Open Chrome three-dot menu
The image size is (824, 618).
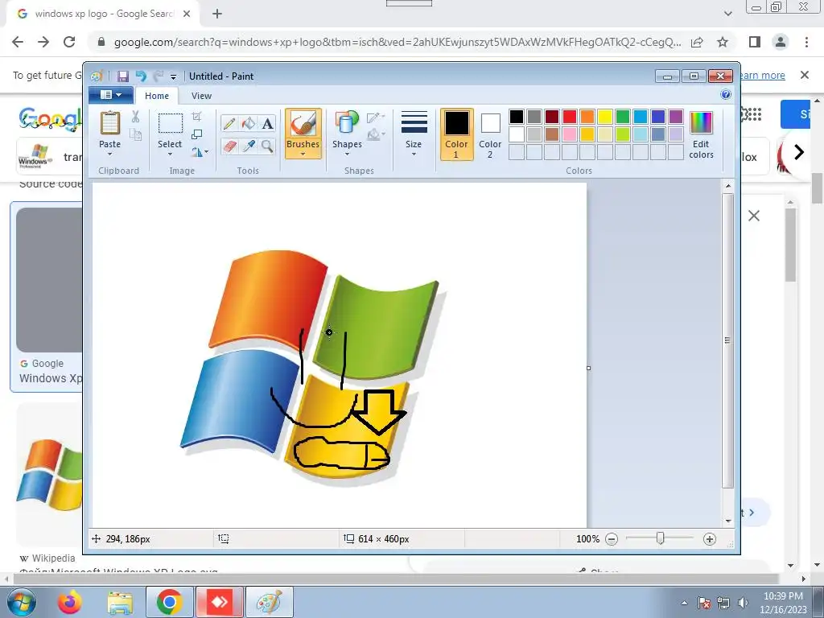(x=806, y=42)
